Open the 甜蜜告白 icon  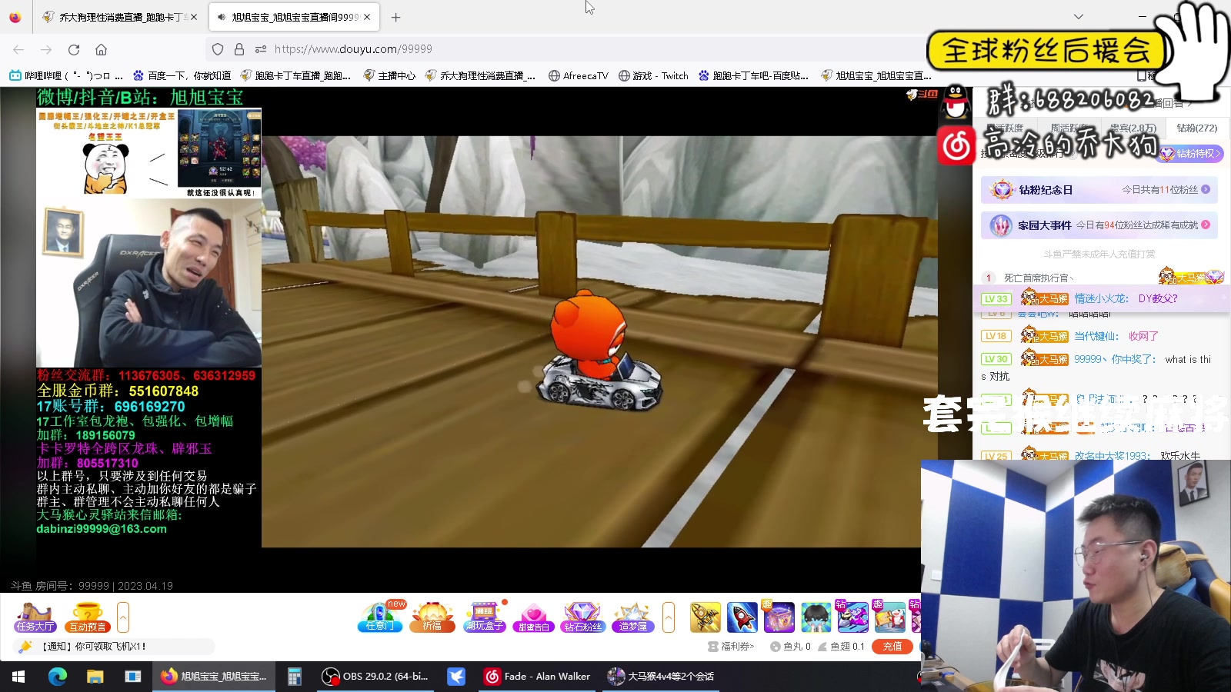[534, 617]
